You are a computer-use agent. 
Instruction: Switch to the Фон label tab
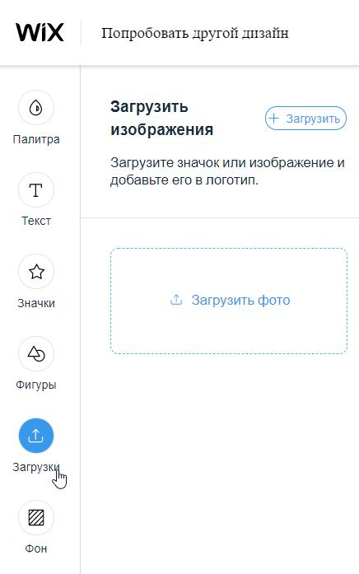[36, 548]
